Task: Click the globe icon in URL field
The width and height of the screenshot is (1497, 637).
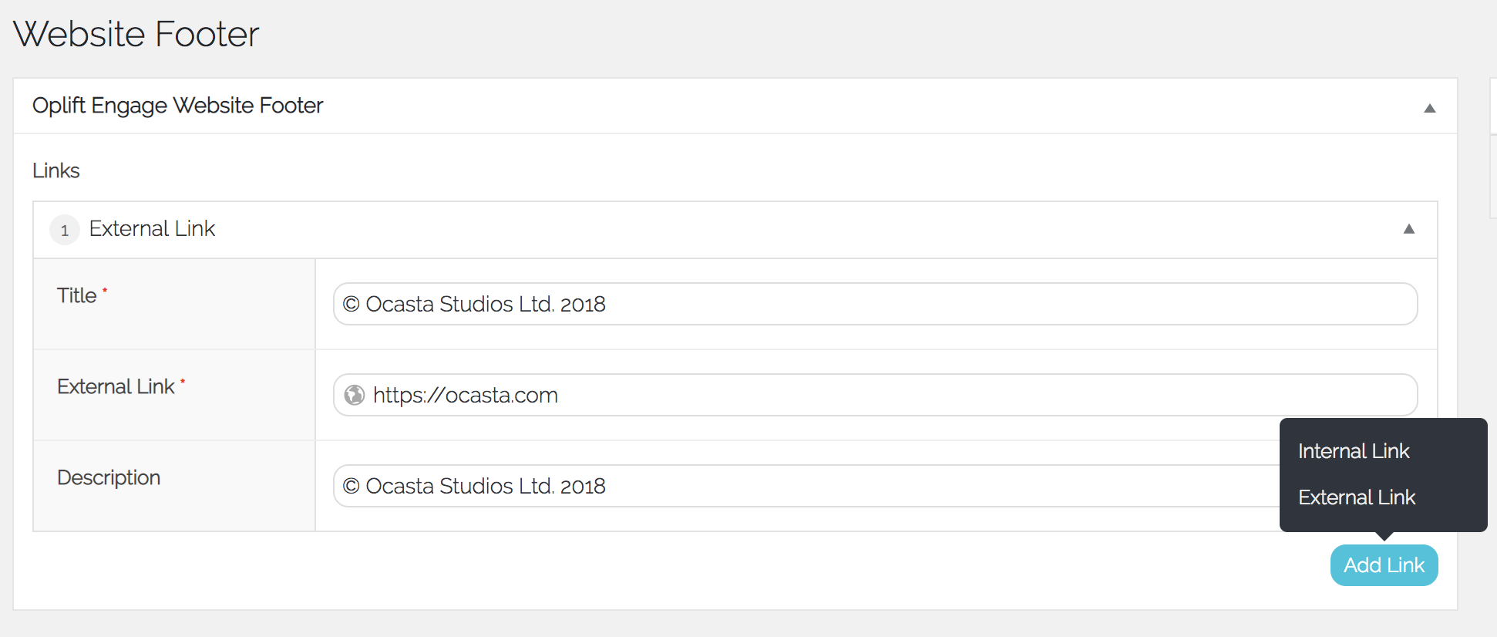Action: tap(355, 395)
